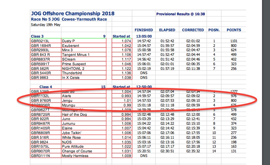Select the Mostly Harmless boat cell
Screen dimensions: 270x165
point(84,156)
